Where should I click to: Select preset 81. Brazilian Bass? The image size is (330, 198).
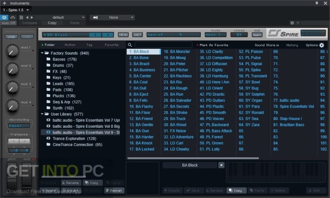tap(289, 125)
